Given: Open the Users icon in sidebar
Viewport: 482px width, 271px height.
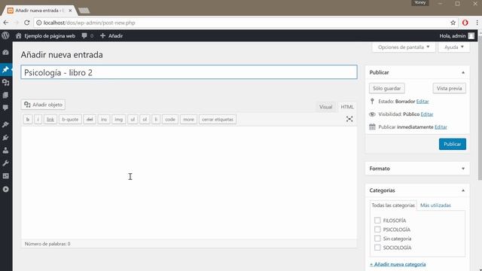Looking at the screenshot, I should [5, 151].
